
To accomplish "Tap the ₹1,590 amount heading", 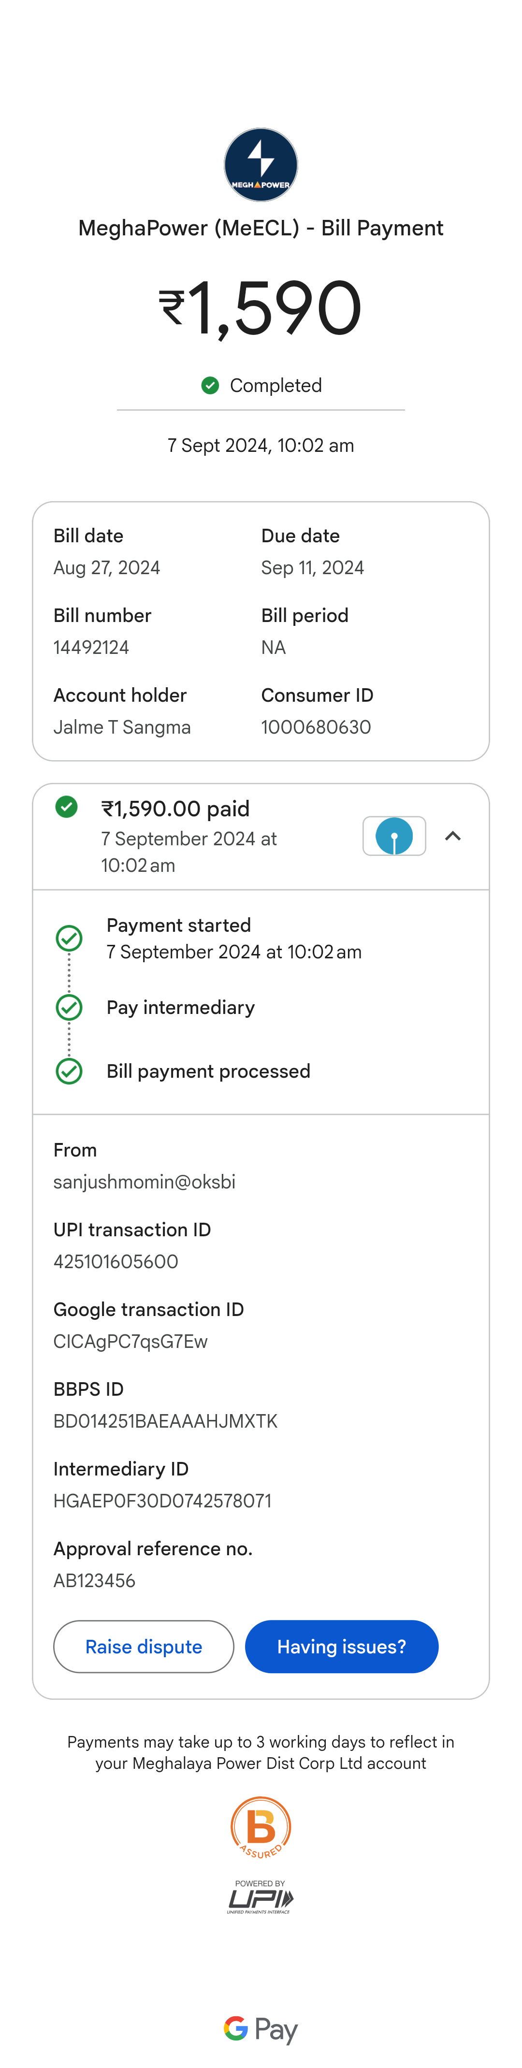I will point(260,307).
